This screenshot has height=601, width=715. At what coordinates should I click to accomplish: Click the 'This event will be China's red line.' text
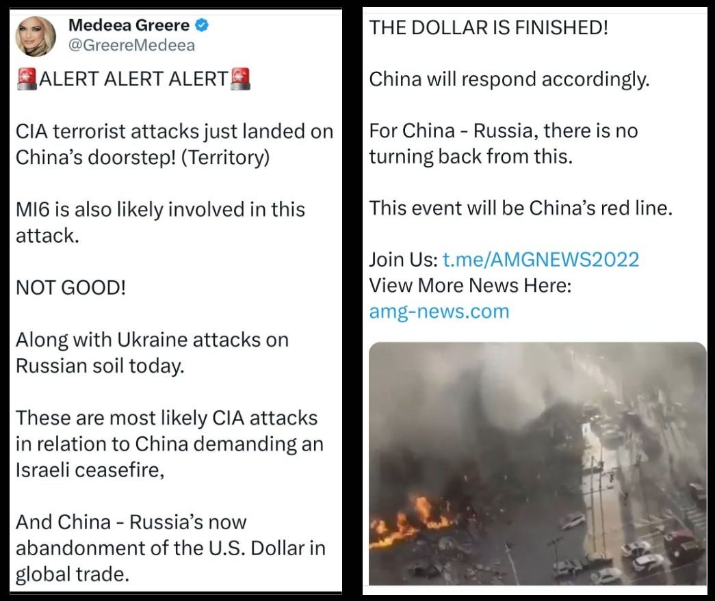(x=521, y=209)
